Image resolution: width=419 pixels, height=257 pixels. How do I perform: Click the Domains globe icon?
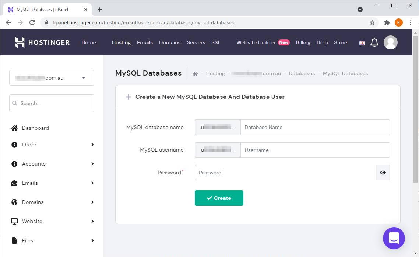pyautogui.click(x=14, y=202)
